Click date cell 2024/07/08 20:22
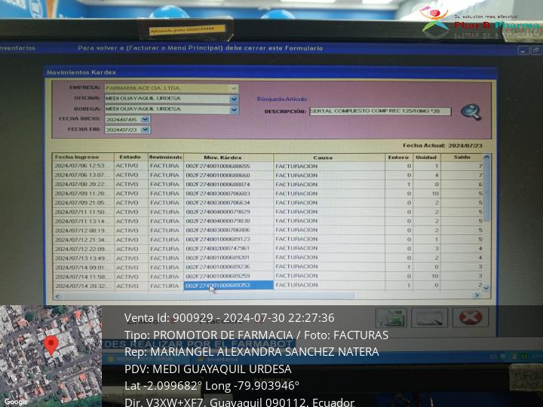 pyautogui.click(x=83, y=185)
